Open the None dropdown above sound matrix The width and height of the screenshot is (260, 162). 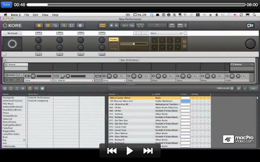[x=166, y=33]
